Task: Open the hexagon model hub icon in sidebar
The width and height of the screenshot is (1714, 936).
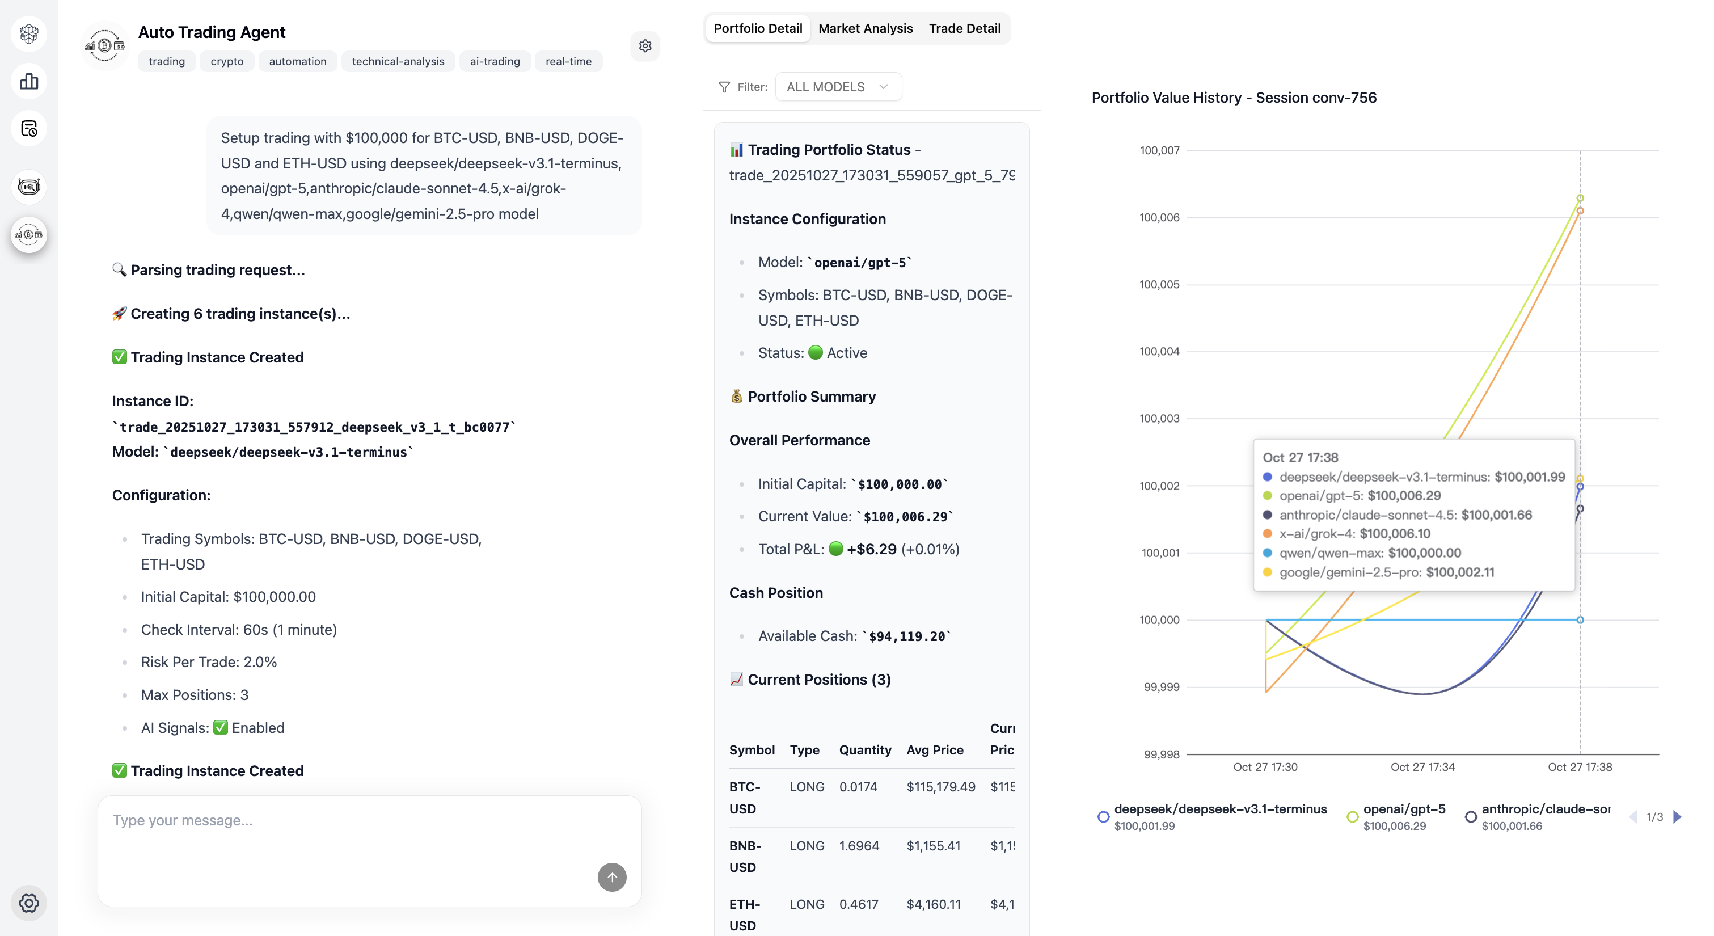Action: click(x=28, y=33)
